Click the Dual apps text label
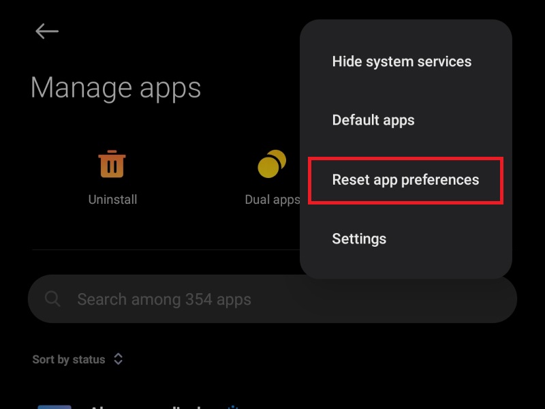545x409 pixels. point(272,200)
